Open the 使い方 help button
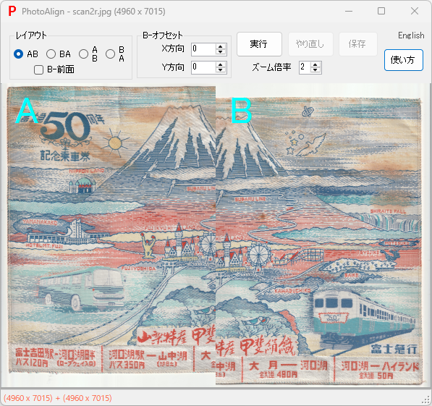 [x=404, y=60]
